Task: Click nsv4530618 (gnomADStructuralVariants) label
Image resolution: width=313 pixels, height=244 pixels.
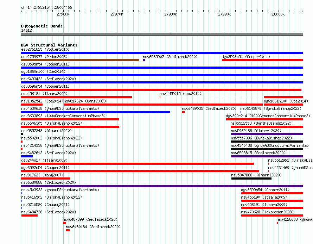Action: pos(60,108)
